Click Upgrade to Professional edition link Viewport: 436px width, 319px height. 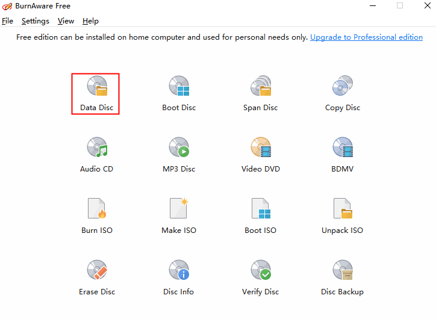click(366, 37)
